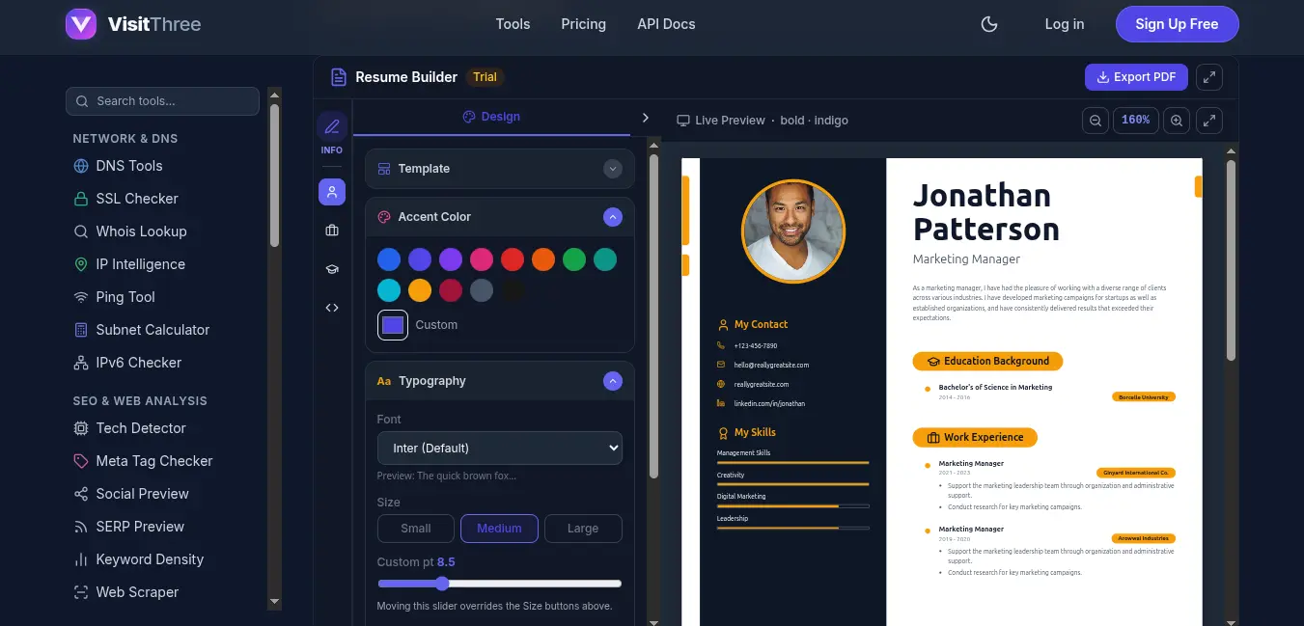Click the VisitThree logo icon
This screenshot has height=626, width=1304.
(81, 24)
